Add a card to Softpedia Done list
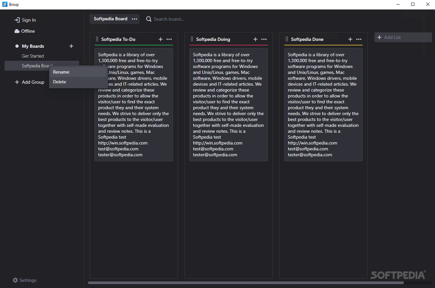Screen dimensions: 435x288 [x=350, y=39]
